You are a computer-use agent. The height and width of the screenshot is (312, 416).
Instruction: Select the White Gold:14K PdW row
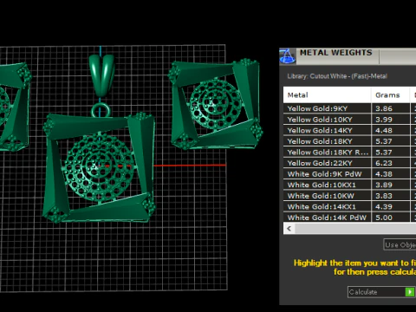pos(349,218)
